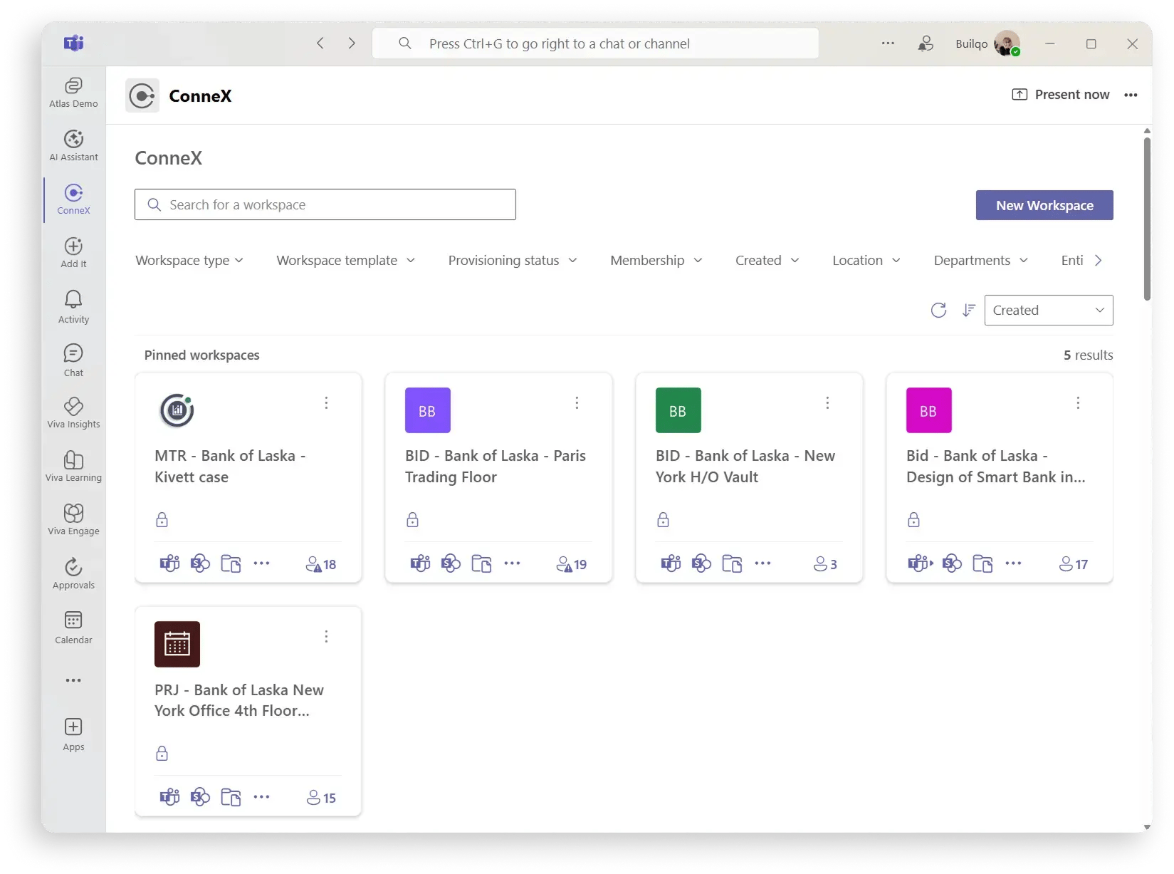Show more filters with the right chevron arrow

[1099, 261]
